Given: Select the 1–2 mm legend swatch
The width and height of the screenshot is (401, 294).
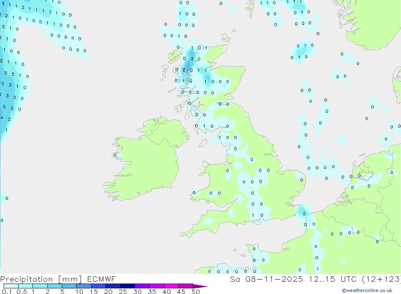Looking at the screenshot, I should pyautogui.click(x=40, y=286).
